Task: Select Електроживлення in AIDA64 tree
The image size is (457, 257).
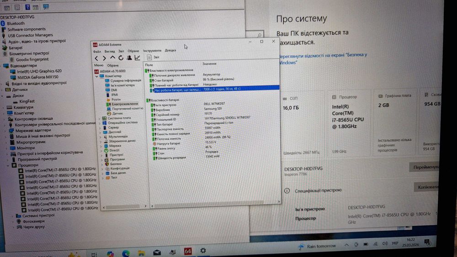Action: click(122, 104)
